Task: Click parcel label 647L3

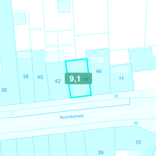Action: click(67, 45)
